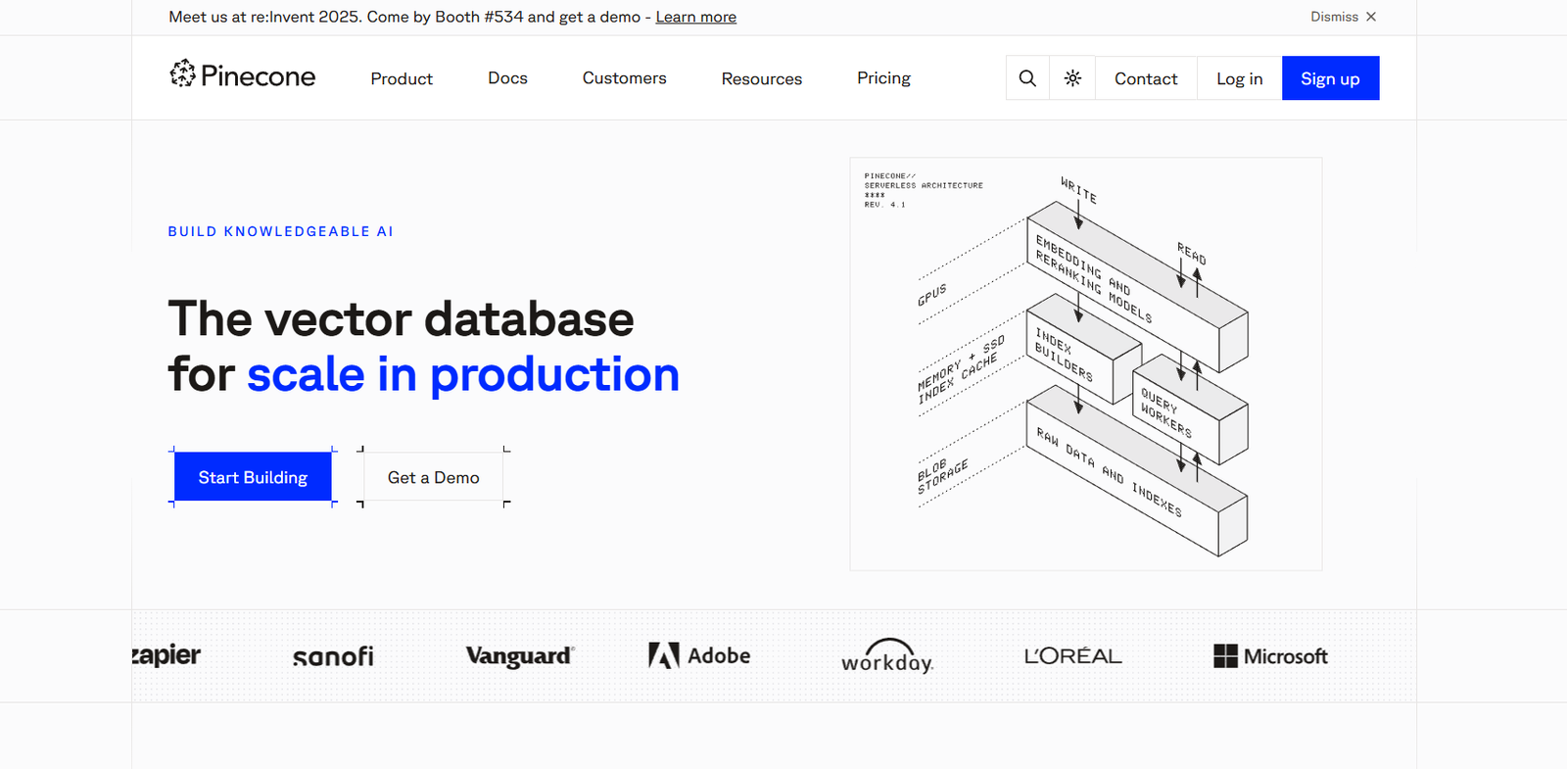Viewport: 1567px width, 769px height.
Task: Go to the Docs page
Action: click(507, 78)
